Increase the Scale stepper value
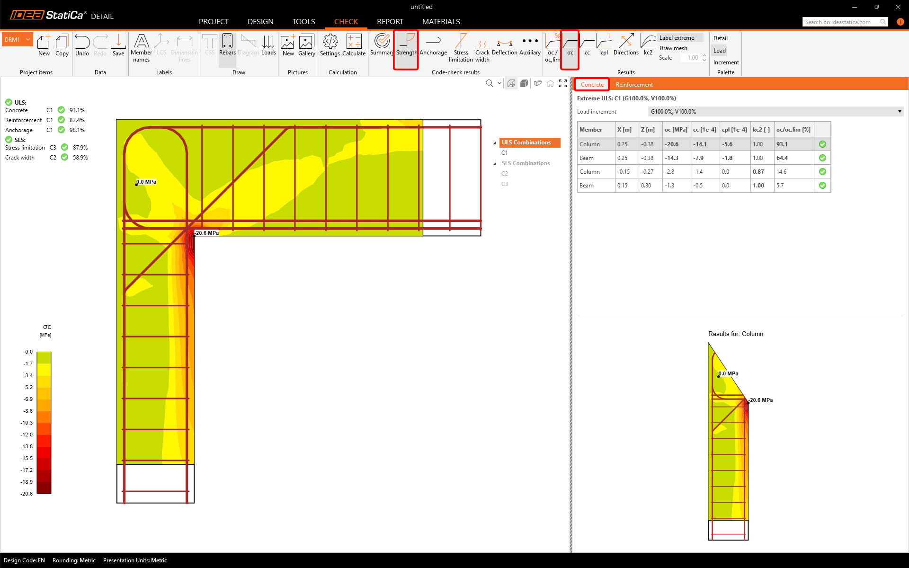Image resolution: width=909 pixels, height=568 pixels. tap(704, 55)
